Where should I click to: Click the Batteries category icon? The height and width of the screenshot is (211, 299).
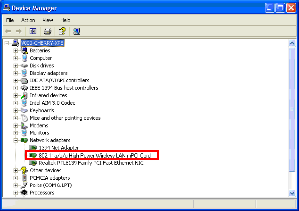tap(24, 51)
